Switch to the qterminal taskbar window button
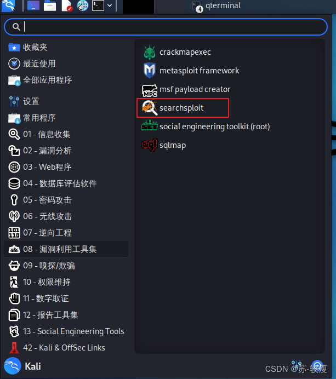 click(x=217, y=6)
